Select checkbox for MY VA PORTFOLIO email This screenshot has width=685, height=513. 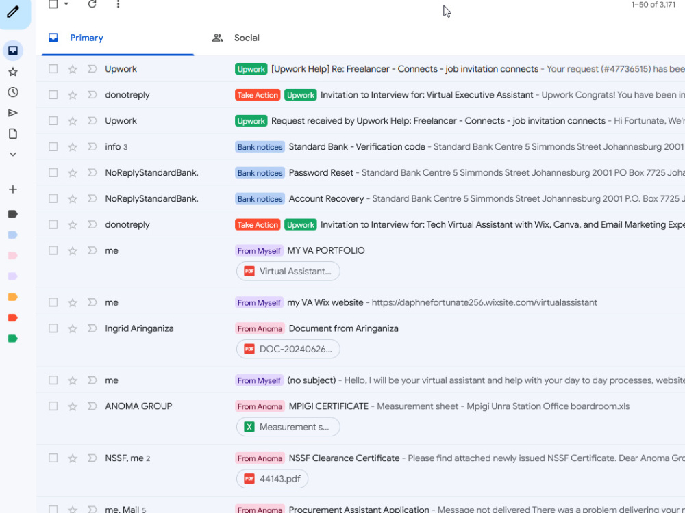53,250
